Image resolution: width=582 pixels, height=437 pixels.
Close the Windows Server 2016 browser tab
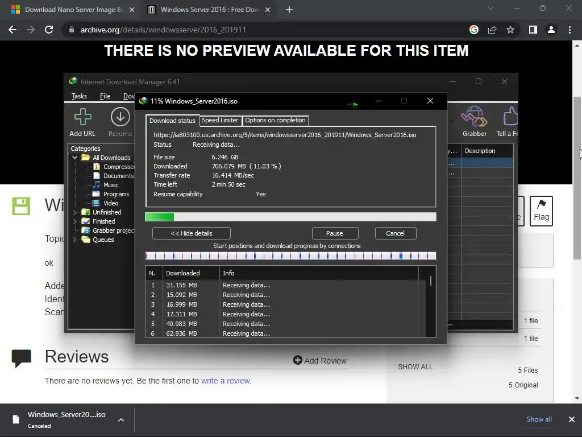tap(268, 10)
